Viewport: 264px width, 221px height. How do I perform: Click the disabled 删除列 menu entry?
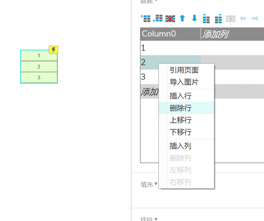[x=187, y=158]
